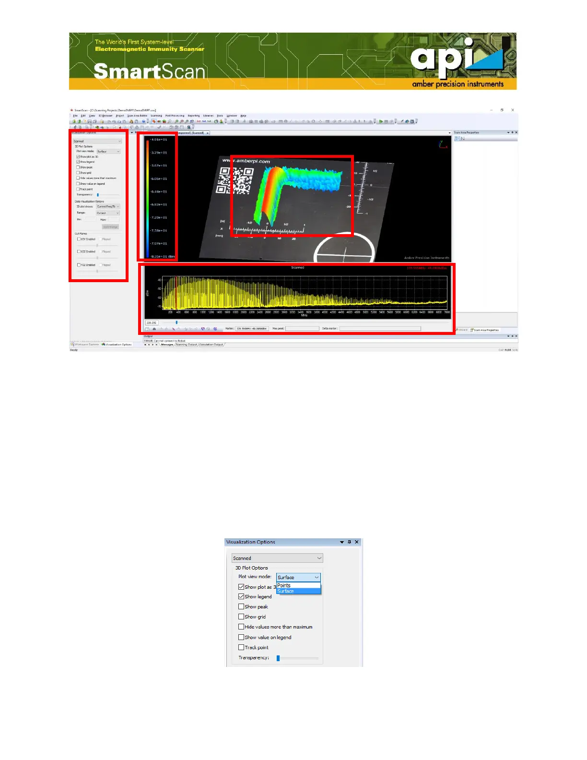Image resolution: width=587 pixels, height=760 pixels.
Task: Open the 3D Browser menu
Action: click(106, 116)
